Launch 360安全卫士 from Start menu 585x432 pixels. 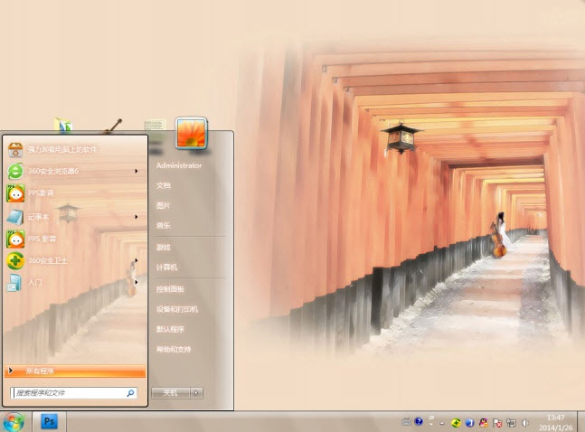click(75, 260)
